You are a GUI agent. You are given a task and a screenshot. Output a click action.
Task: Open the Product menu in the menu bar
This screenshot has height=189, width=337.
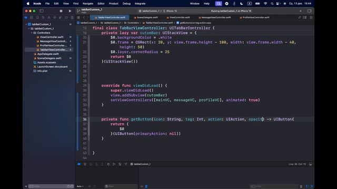(x=114, y=4)
